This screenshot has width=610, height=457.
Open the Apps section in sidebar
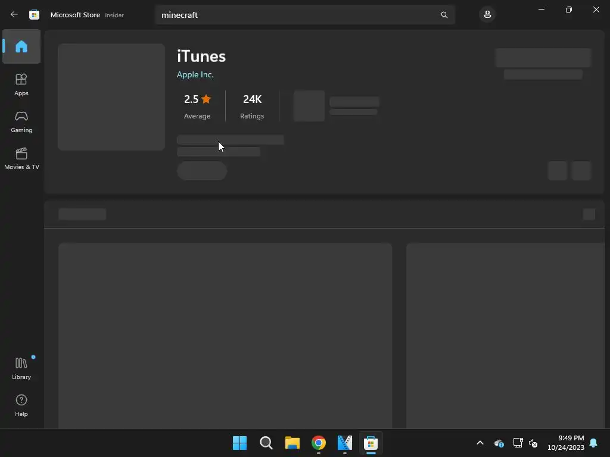click(x=21, y=84)
